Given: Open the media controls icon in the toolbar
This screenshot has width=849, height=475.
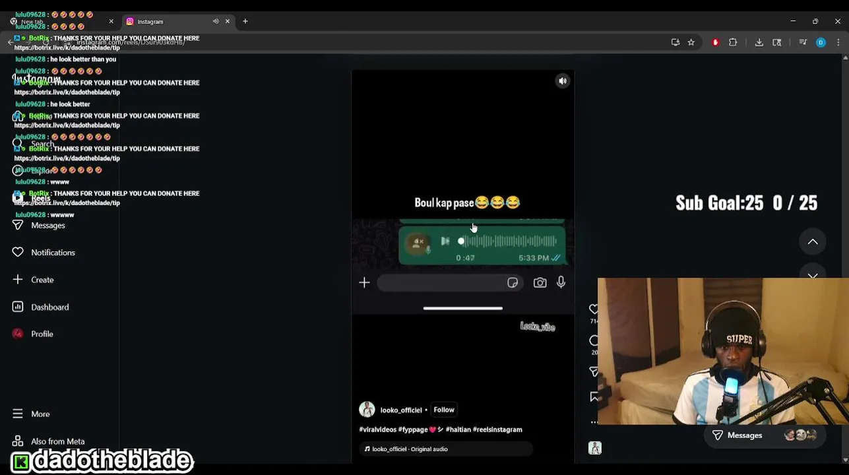Looking at the screenshot, I should [803, 42].
